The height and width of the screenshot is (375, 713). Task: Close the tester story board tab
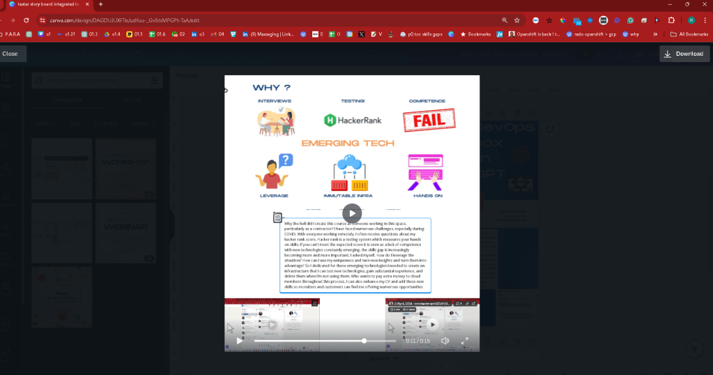[x=87, y=4]
